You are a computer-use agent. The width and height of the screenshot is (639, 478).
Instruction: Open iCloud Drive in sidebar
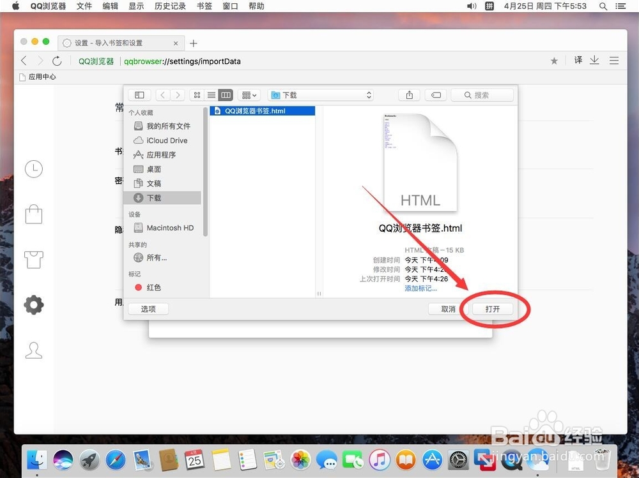pyautogui.click(x=161, y=140)
